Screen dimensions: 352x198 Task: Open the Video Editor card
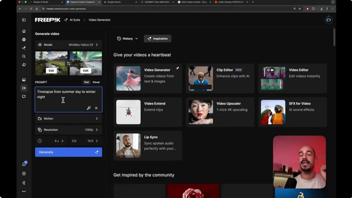pyautogui.click(x=292, y=78)
